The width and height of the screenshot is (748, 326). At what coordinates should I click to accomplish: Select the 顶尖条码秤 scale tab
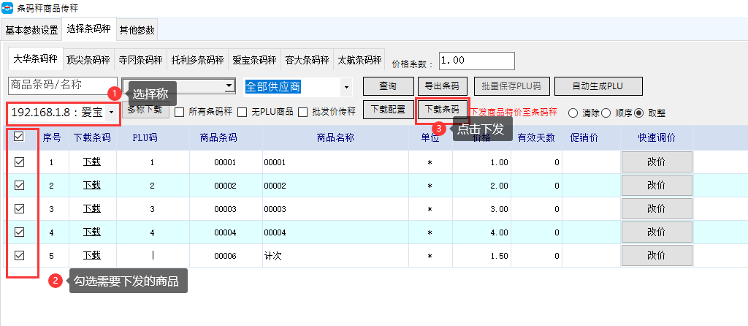tap(88, 60)
